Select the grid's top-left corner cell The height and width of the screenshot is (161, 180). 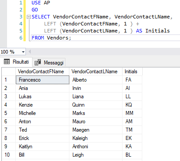[9, 72]
